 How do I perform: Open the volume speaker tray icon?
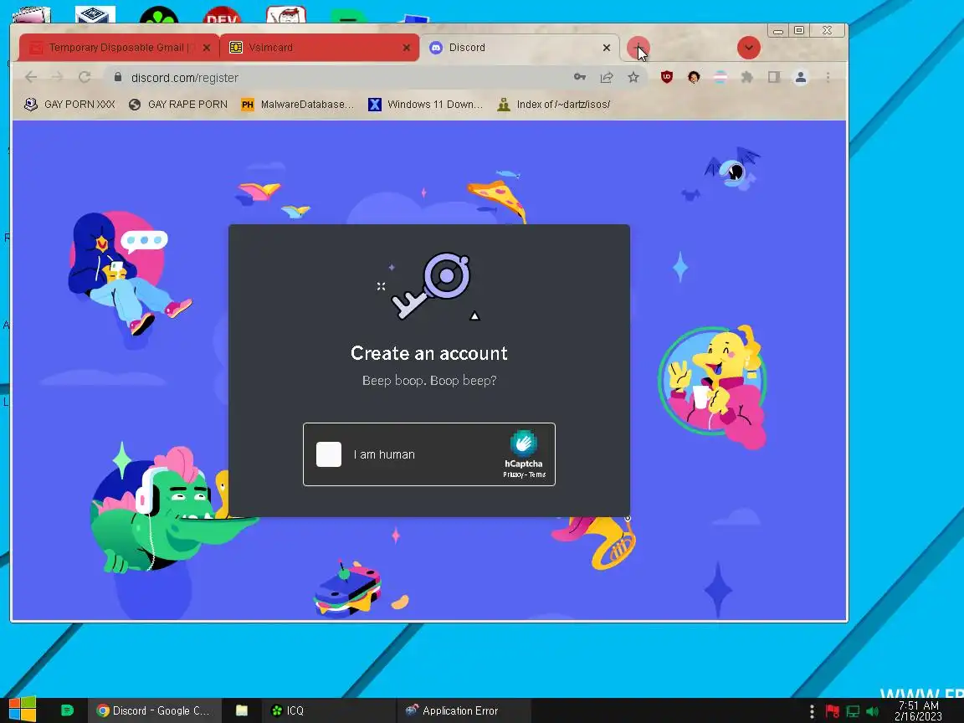tap(873, 711)
